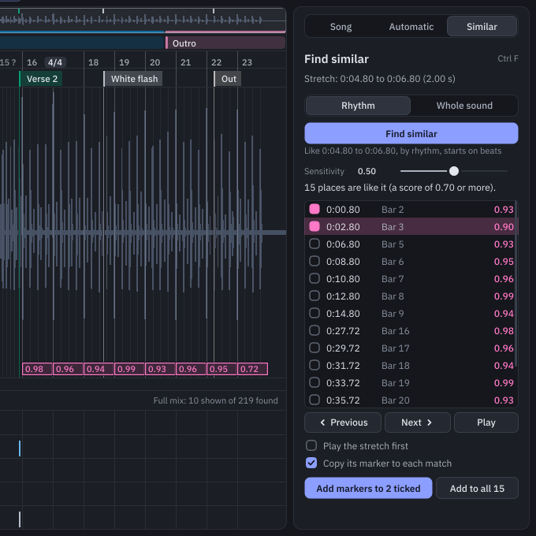Image resolution: width=536 pixels, height=536 pixels.
Task: Tick the 0:33.72 Bar 19 checkbox
Action: (x=315, y=382)
